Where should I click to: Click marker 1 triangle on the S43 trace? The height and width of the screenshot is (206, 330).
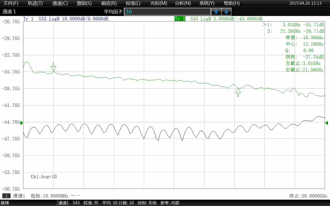[x=53, y=68]
